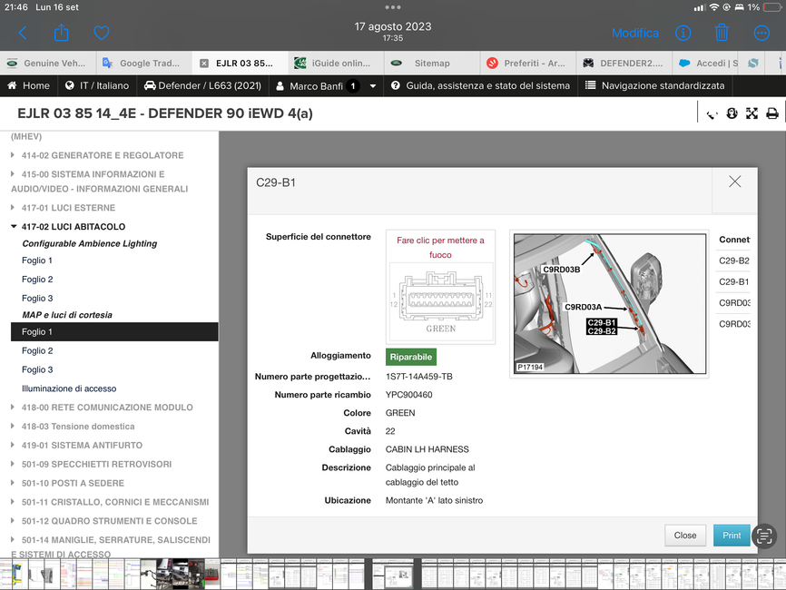The height and width of the screenshot is (590, 786).
Task: Open Foglio 1 under Configurable Ambience Lighting
Action: 37,261
